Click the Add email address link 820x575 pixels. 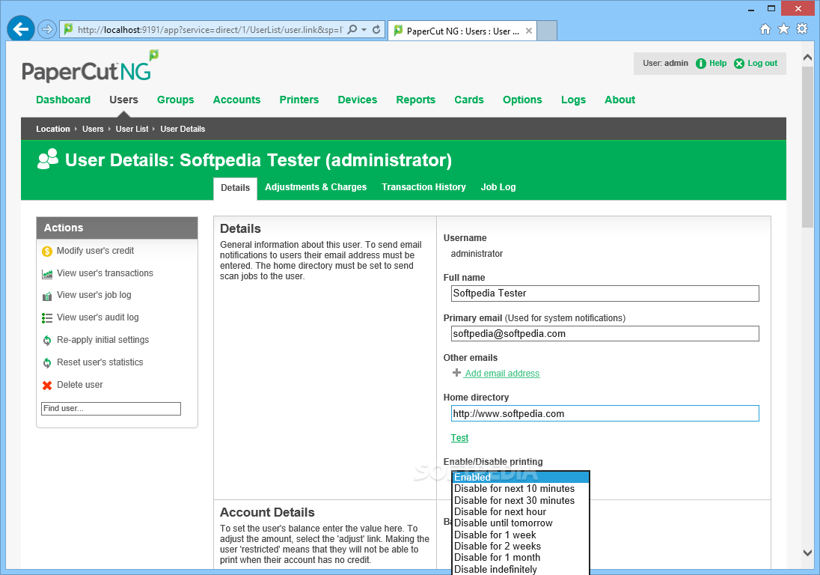click(502, 373)
